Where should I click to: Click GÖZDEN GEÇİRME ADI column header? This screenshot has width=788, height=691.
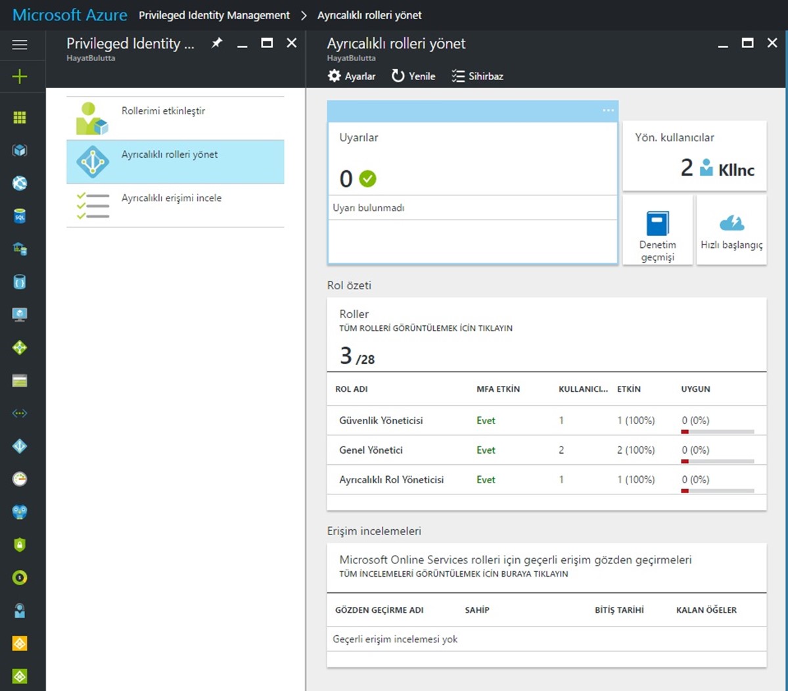(x=379, y=610)
